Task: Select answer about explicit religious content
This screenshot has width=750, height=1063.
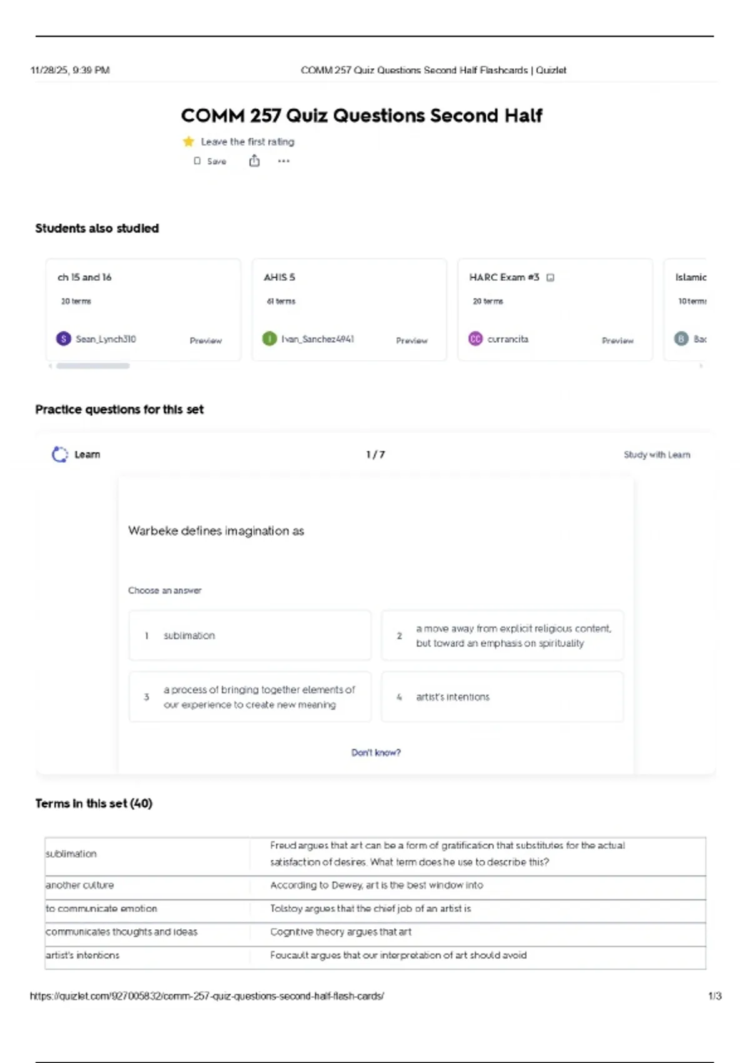Action: point(502,635)
